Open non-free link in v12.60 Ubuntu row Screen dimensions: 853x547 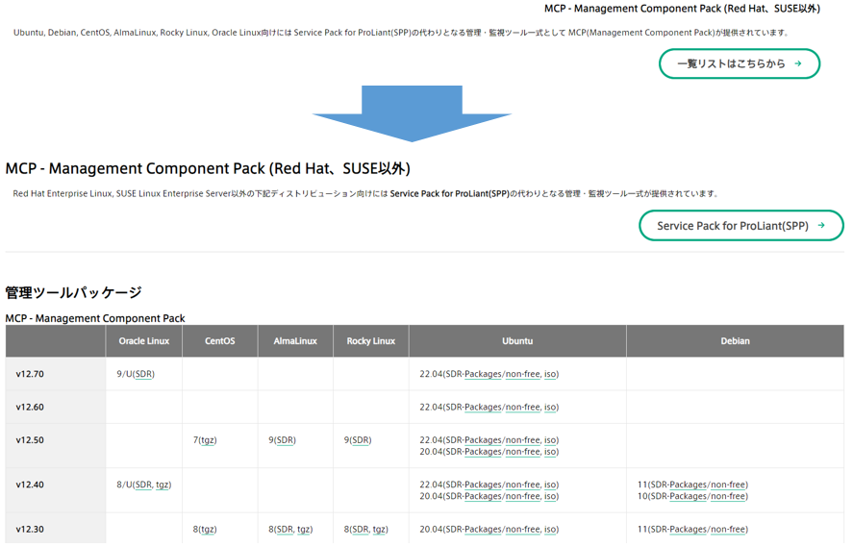click(x=523, y=408)
